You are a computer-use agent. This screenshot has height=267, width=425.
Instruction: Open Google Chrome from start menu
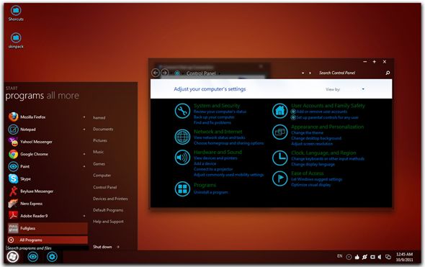coord(47,154)
